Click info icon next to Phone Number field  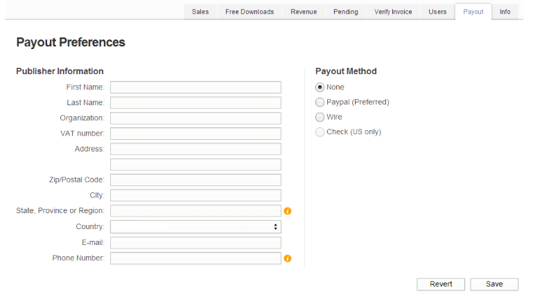tap(288, 259)
